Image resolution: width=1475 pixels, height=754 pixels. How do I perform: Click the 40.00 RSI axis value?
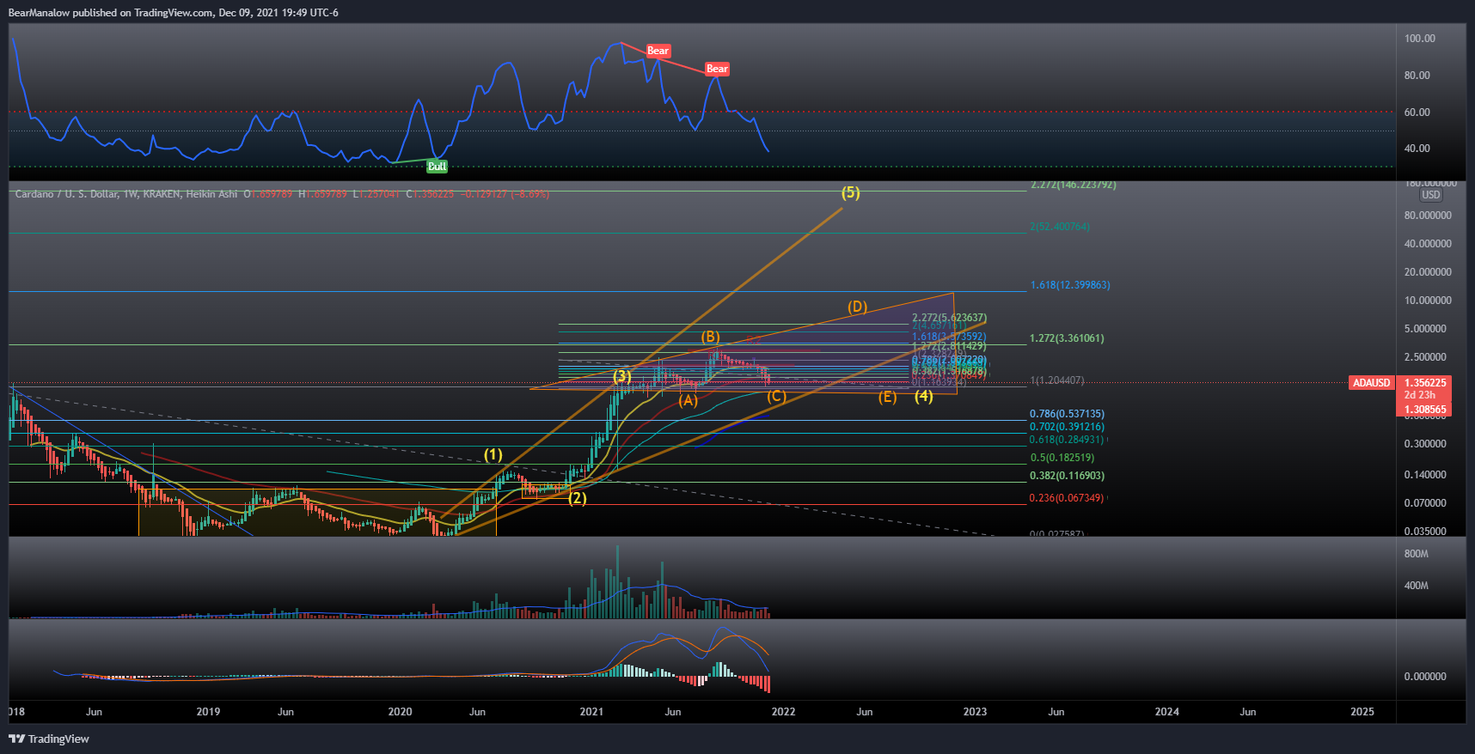pos(1417,149)
